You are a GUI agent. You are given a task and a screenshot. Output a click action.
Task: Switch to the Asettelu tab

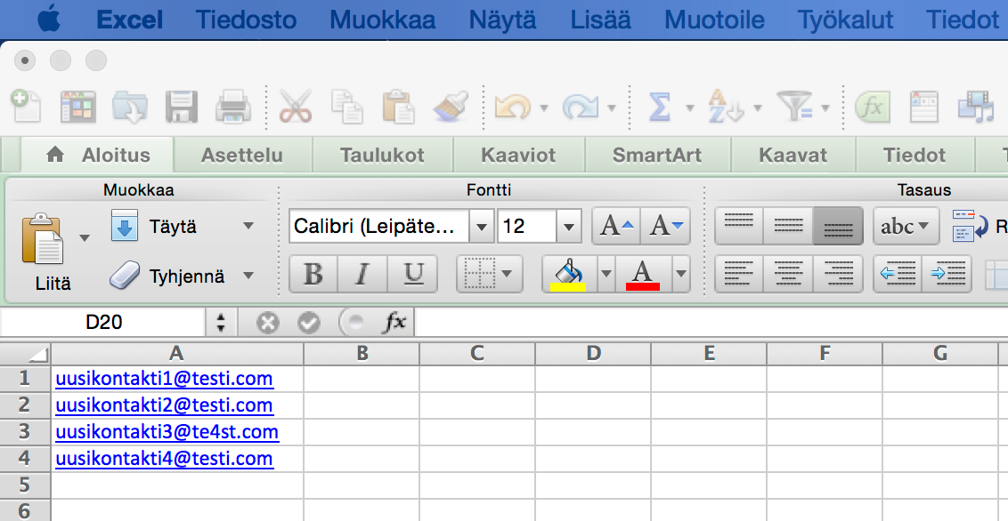tap(241, 156)
